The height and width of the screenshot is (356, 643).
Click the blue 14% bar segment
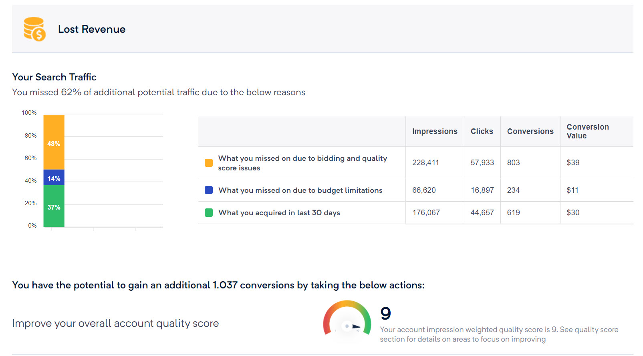54,178
